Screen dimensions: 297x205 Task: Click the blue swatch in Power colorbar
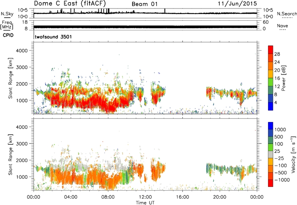tap(271, 107)
